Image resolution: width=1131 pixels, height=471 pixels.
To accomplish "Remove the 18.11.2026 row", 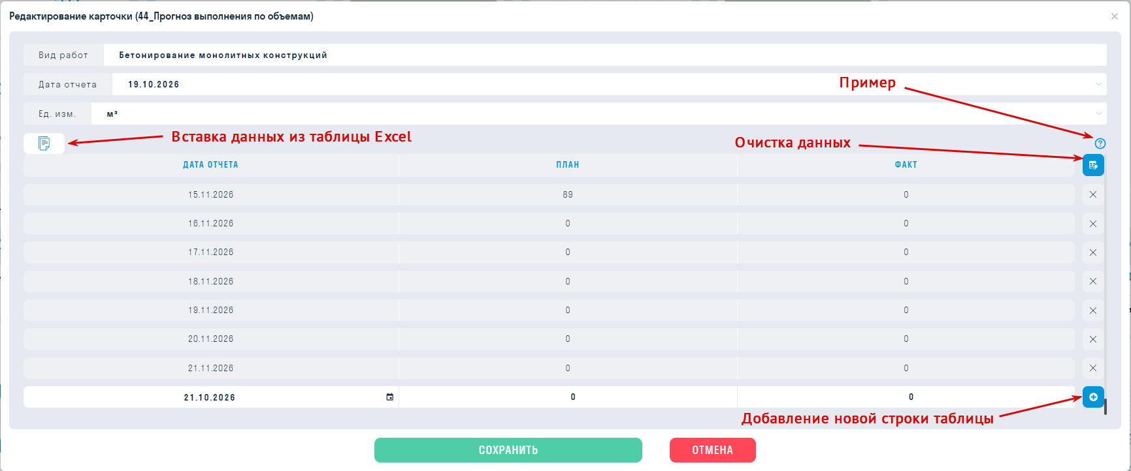I will click(1093, 281).
